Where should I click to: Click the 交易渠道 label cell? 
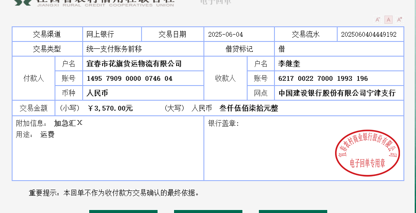click(47, 34)
